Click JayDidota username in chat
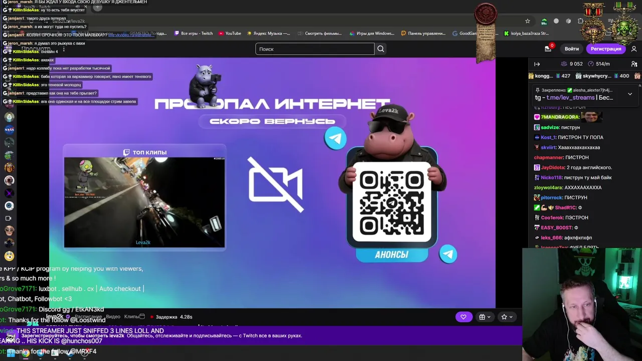 click(x=552, y=167)
